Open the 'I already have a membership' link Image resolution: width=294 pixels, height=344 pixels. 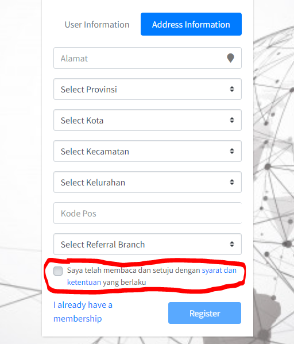[x=83, y=311]
